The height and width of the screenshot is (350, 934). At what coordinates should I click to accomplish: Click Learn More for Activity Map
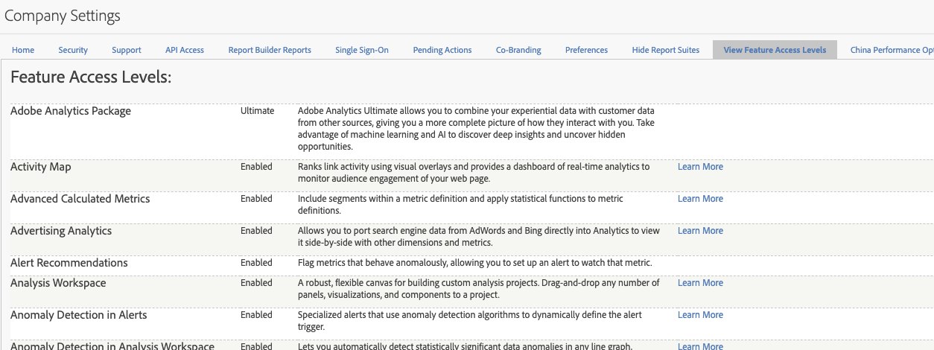point(700,167)
